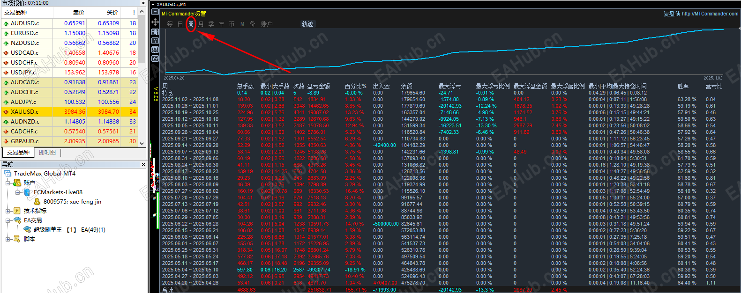The height and width of the screenshot is (293, 741).
Task: Click the USDCHF.c symbol arrow icon
Action: click(x=6, y=63)
